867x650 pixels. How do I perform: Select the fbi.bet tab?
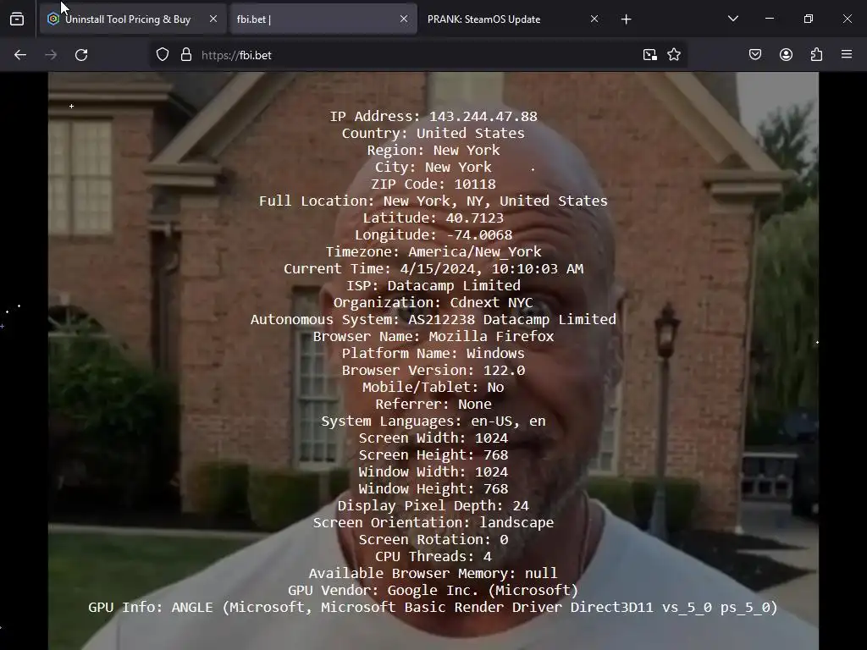[x=323, y=19]
